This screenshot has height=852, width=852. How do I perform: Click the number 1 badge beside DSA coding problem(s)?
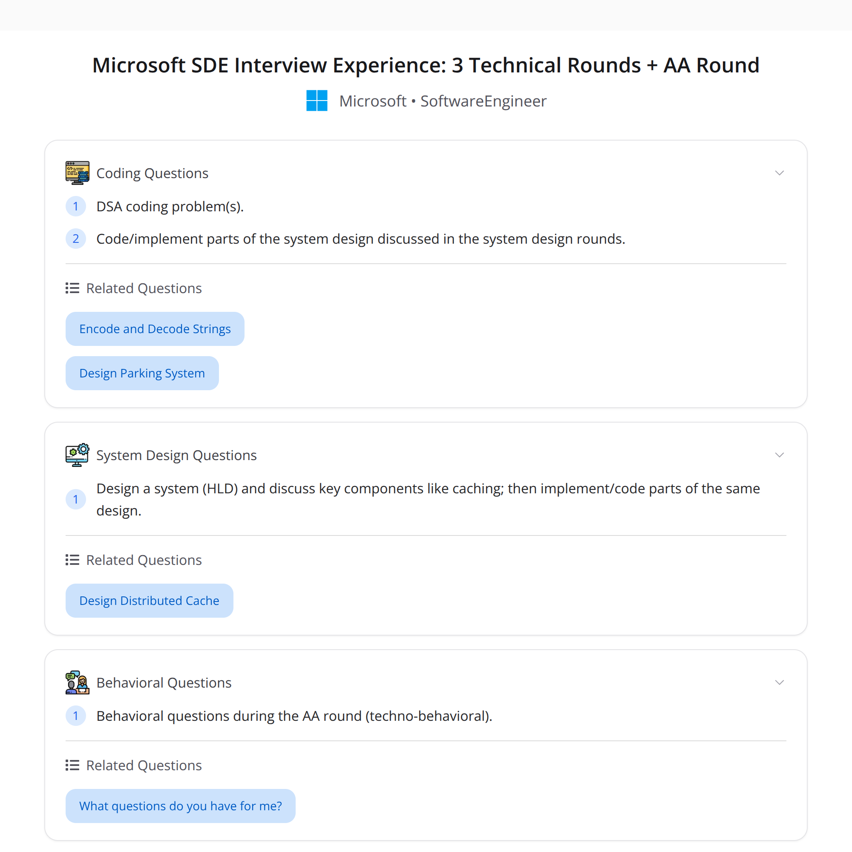pos(75,206)
